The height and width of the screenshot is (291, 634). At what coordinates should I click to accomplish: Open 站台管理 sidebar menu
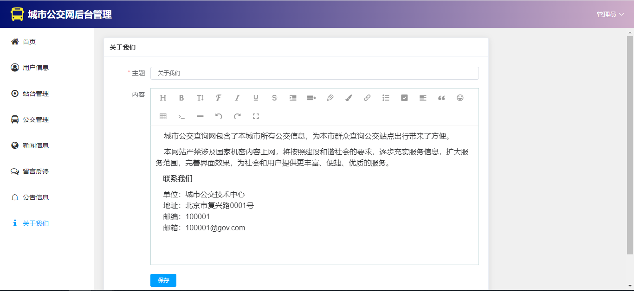pos(47,94)
